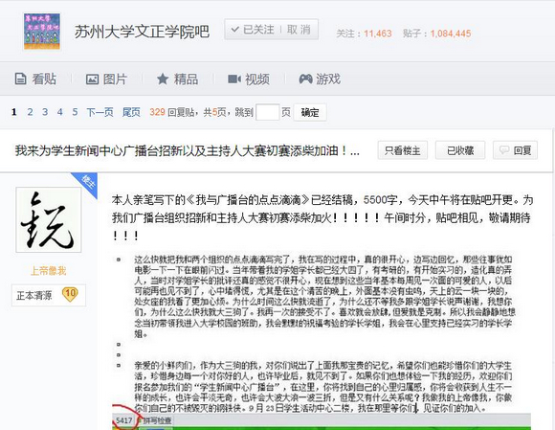Click the 精品 star icon

(163, 79)
